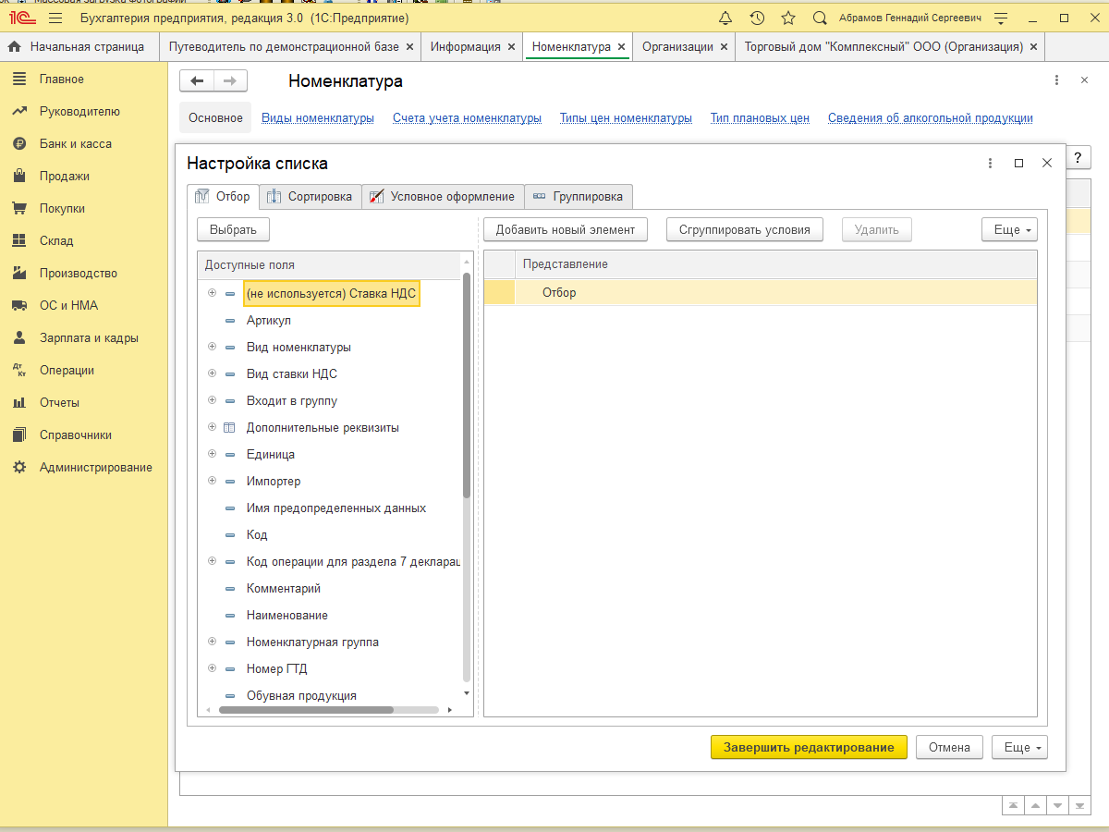Expand the Номенклатурная группа field
Image resolution: width=1109 pixels, height=832 pixels.
pos(212,642)
